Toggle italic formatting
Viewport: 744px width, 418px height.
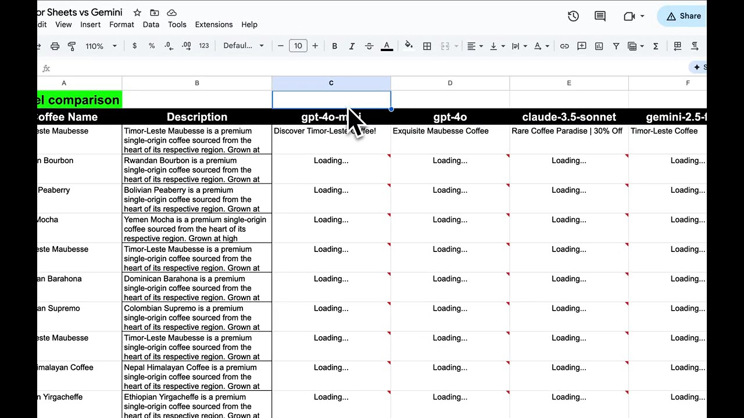tap(352, 46)
